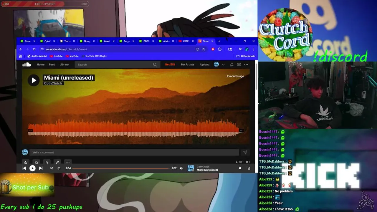This screenshot has height=212, width=377.
Task: Open the red extension icon in toolbar
Action: click(213, 49)
